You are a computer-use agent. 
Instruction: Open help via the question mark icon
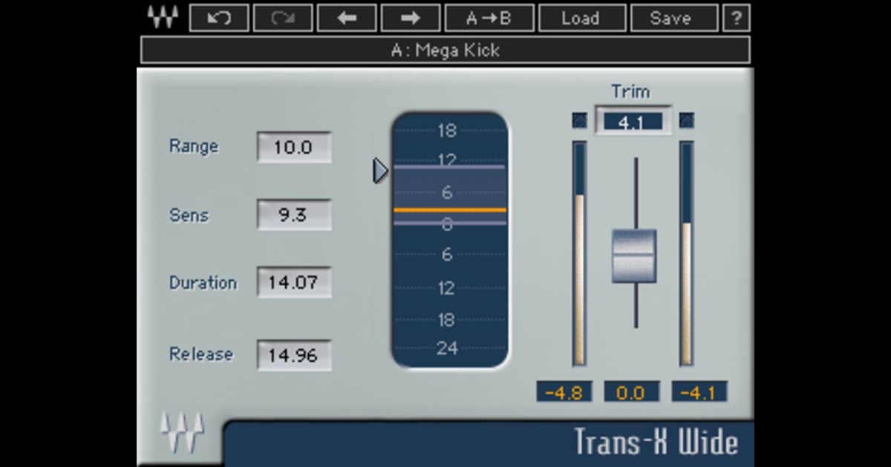coord(735,18)
